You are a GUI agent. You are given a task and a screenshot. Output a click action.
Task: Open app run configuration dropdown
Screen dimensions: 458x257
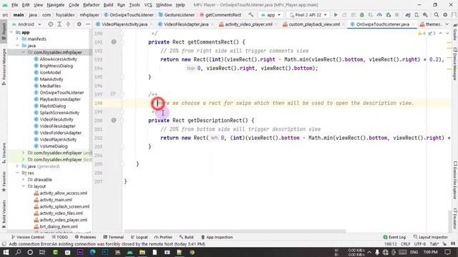[x=271, y=15]
